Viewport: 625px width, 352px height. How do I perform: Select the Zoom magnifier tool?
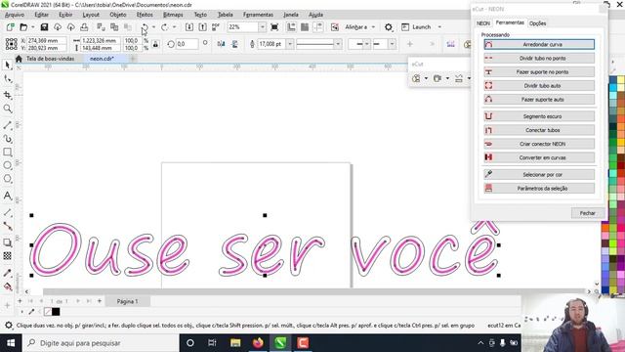pos(7,109)
